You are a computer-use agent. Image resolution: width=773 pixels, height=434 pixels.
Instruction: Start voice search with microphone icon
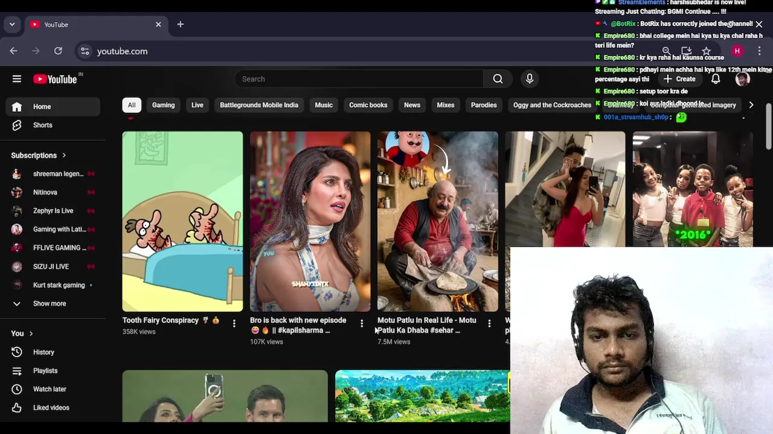(530, 79)
